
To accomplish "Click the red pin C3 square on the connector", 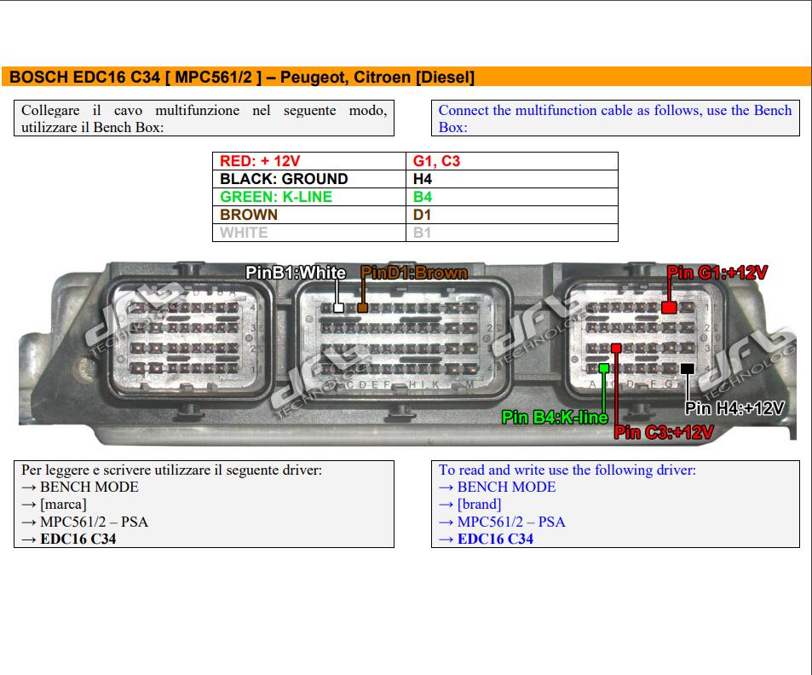I will pos(616,348).
